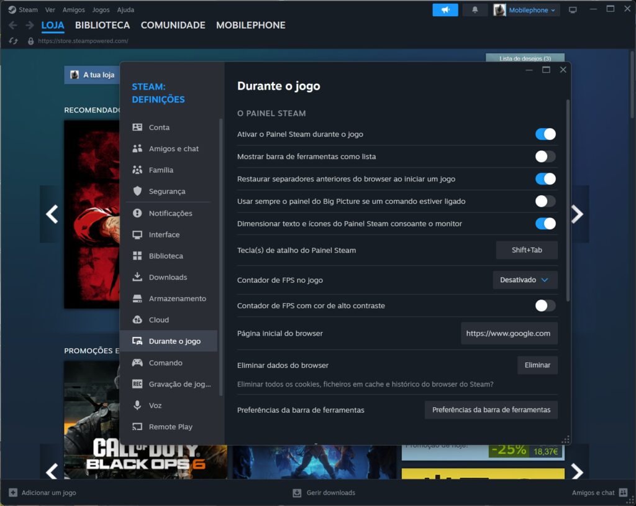This screenshot has height=506, width=636.
Task: Open the Cloud settings section
Action: (158, 320)
